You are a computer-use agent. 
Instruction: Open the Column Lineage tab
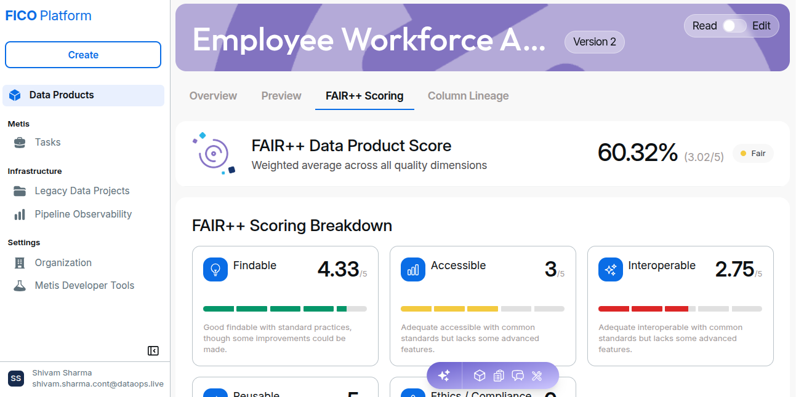[x=468, y=96]
